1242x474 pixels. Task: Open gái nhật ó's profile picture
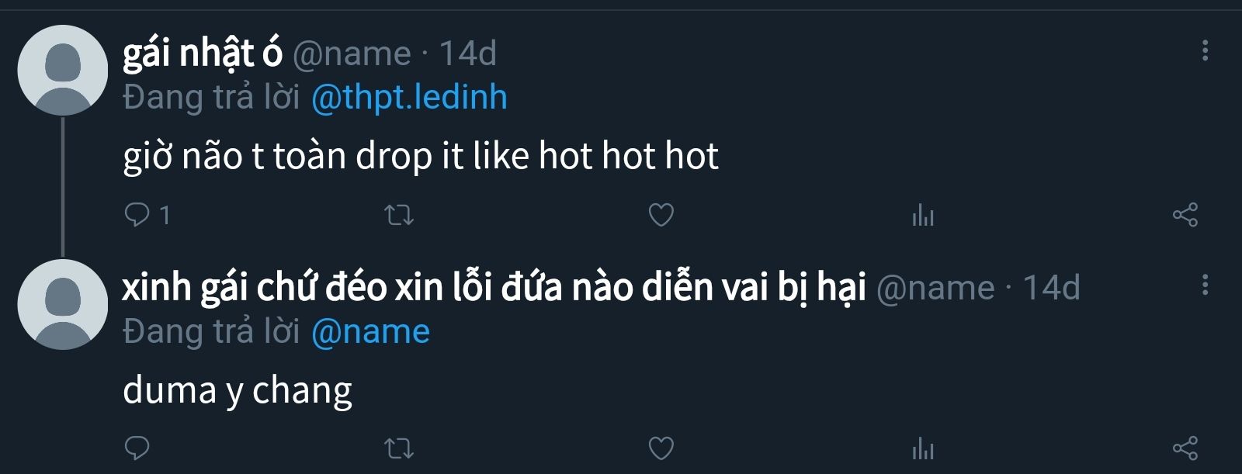pos(62,71)
